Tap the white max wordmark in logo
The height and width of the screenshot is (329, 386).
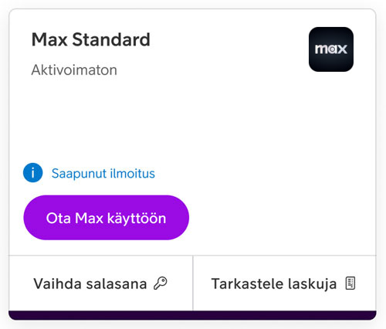pyautogui.click(x=331, y=49)
